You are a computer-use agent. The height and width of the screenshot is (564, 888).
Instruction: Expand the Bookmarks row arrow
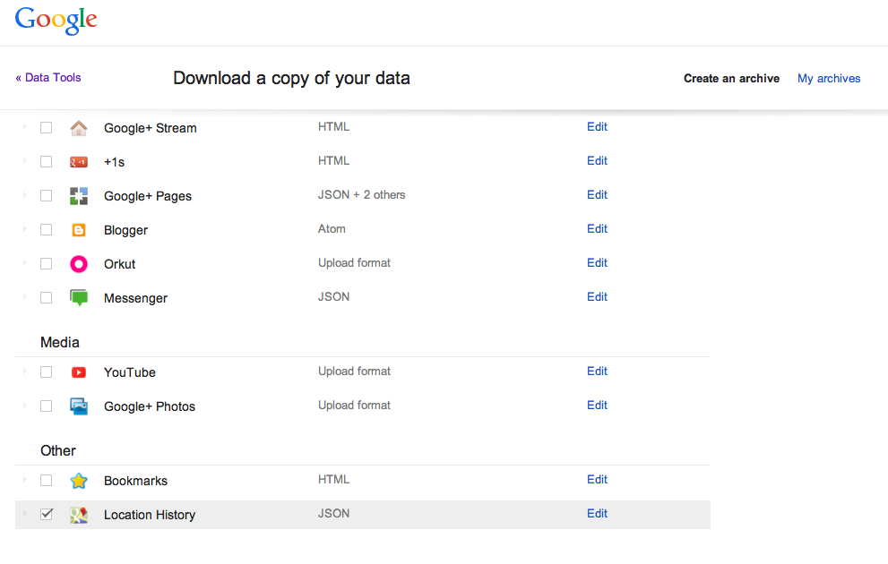click(x=25, y=479)
